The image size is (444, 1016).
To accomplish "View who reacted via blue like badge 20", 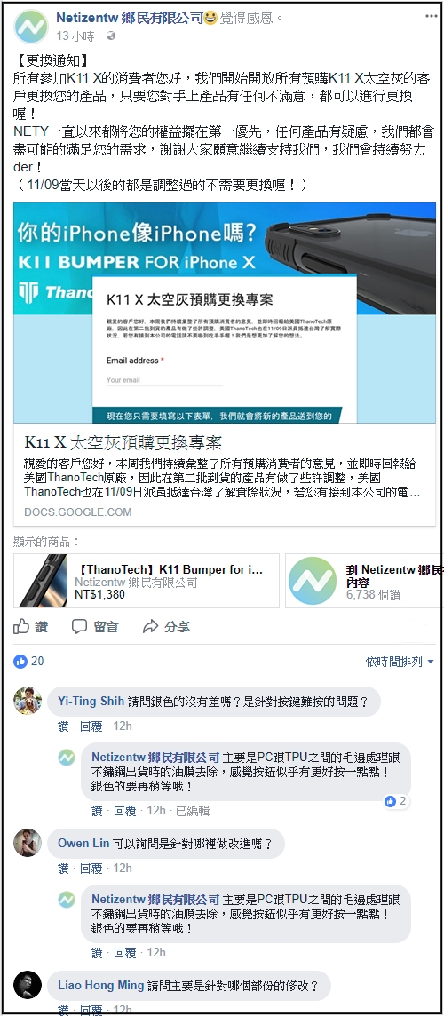I will pyautogui.click(x=28, y=661).
